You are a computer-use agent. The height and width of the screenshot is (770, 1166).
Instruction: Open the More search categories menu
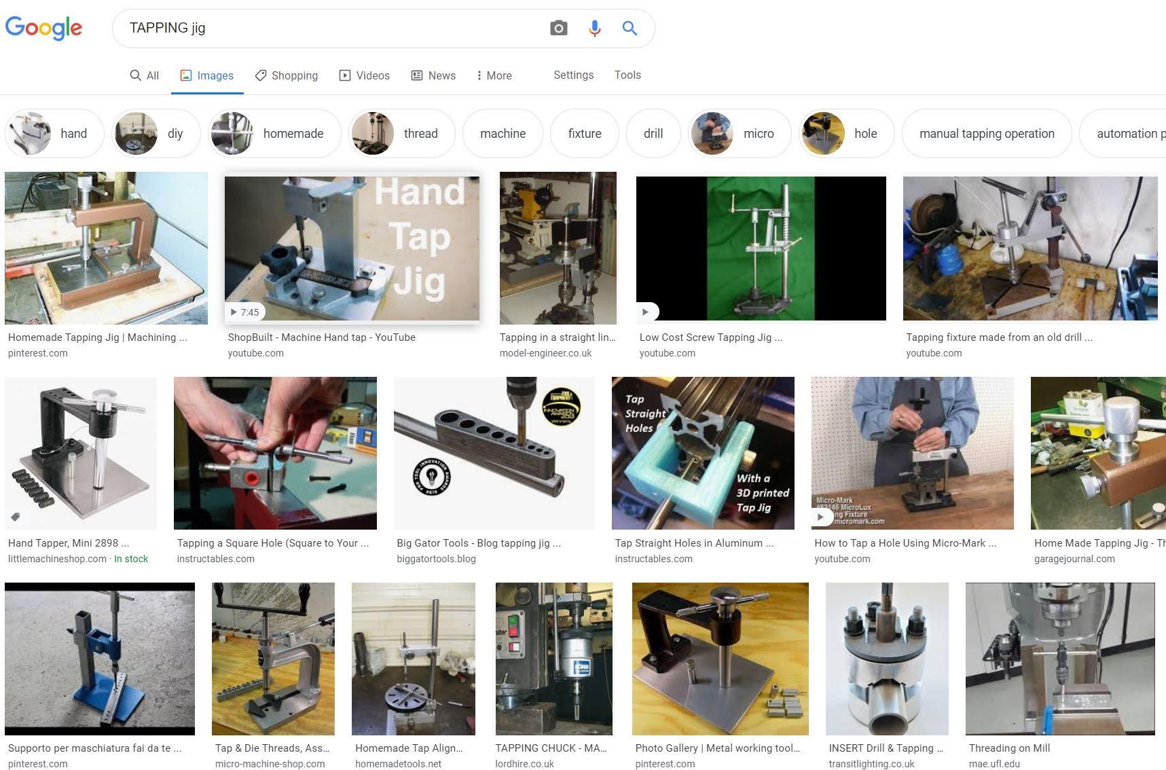point(494,75)
